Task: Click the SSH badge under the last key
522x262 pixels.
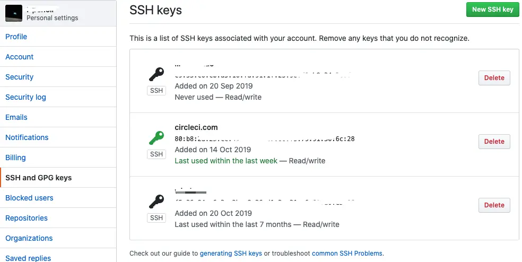Action: coord(156,218)
